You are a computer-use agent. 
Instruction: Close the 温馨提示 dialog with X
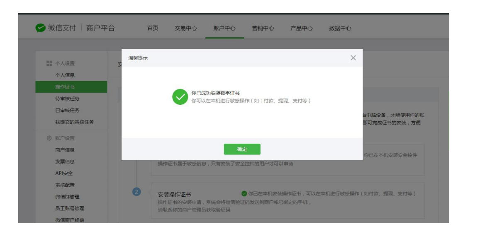tap(353, 58)
